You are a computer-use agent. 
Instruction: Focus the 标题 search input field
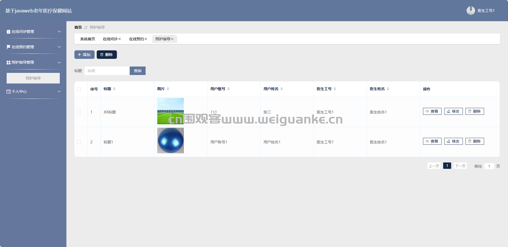point(107,71)
